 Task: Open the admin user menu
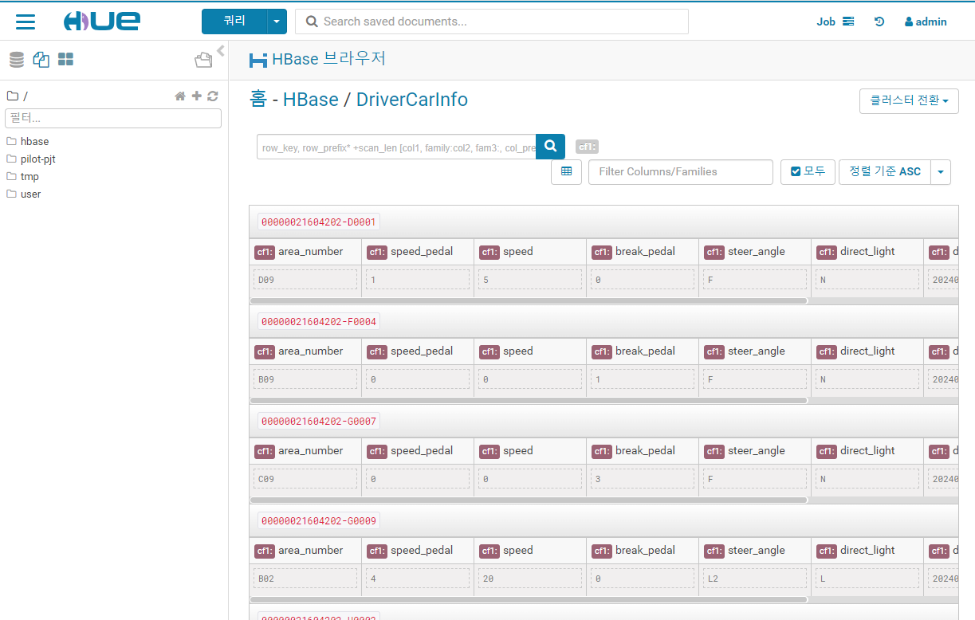click(x=926, y=22)
